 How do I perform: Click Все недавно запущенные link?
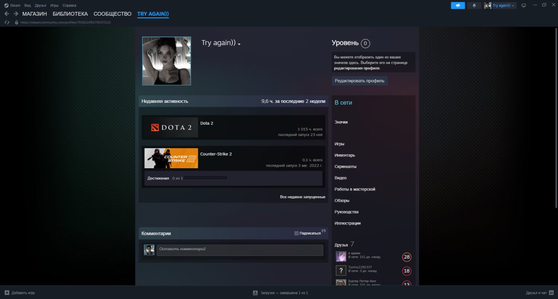(x=302, y=197)
